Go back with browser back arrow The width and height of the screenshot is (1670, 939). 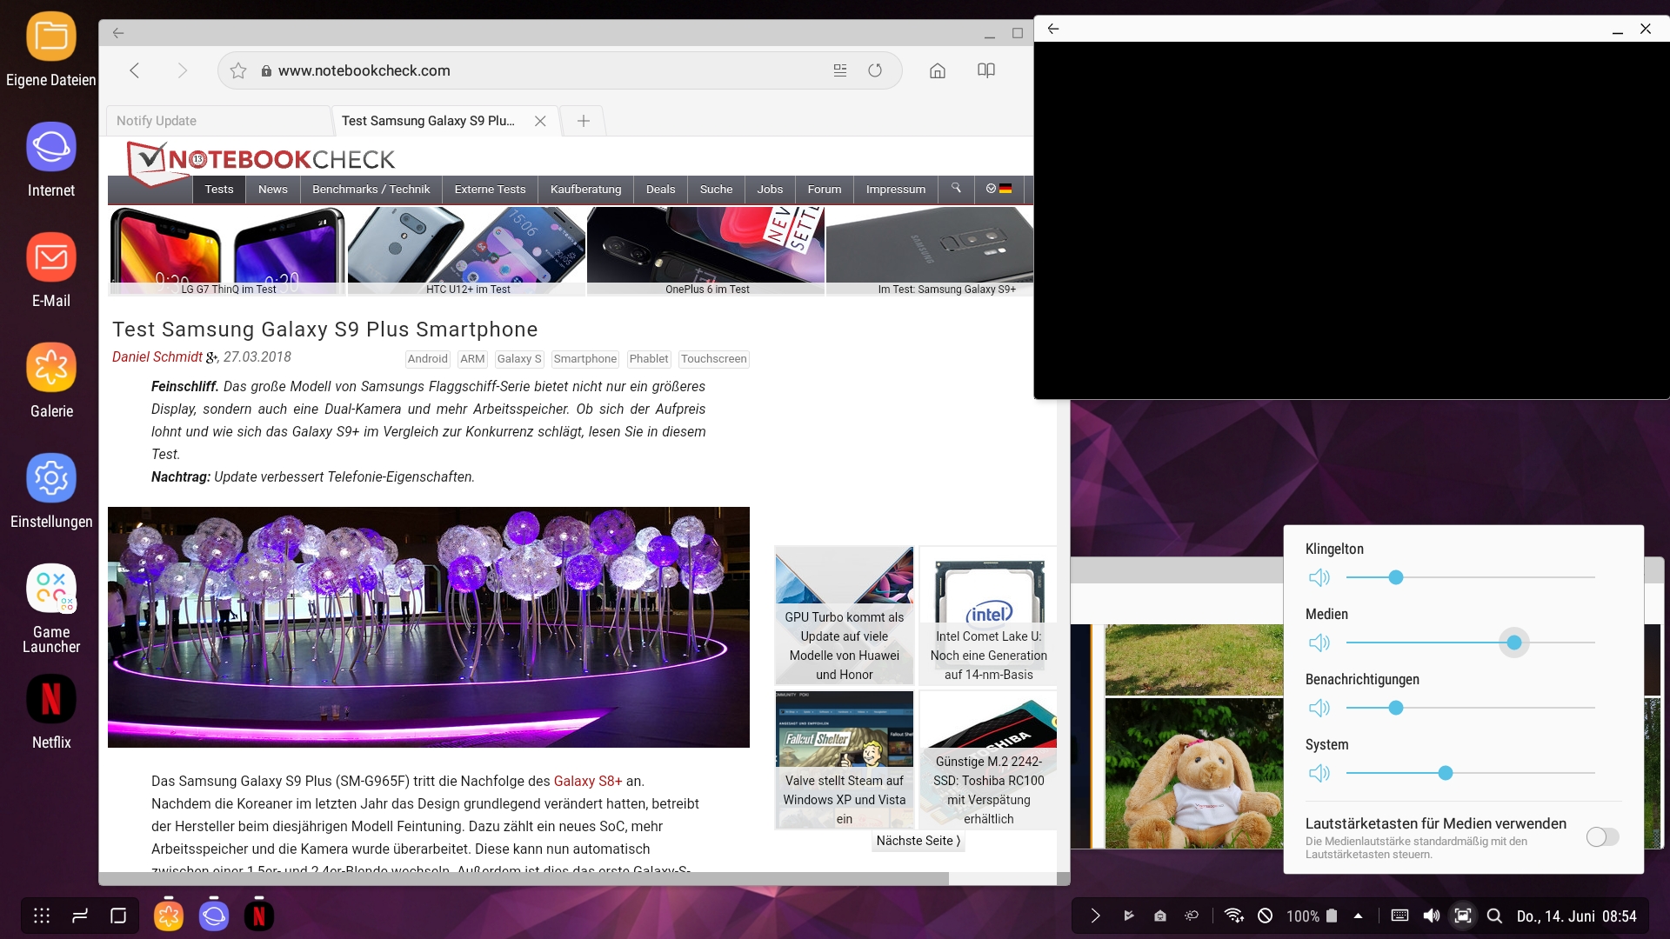click(135, 70)
